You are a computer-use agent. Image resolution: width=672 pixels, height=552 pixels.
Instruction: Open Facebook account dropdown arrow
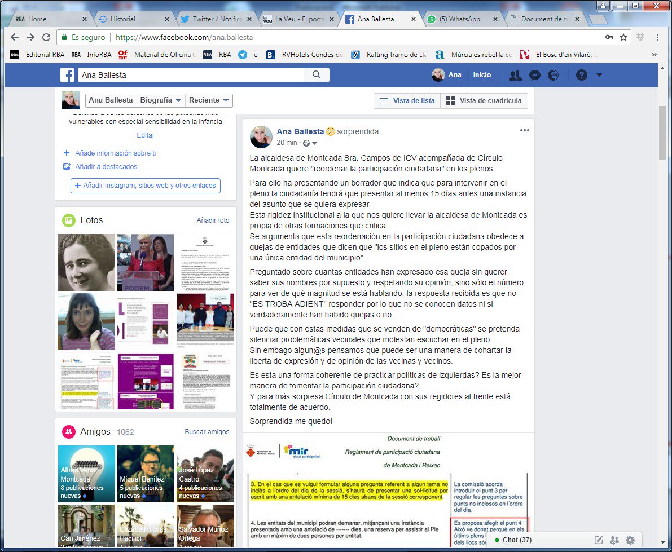[599, 75]
